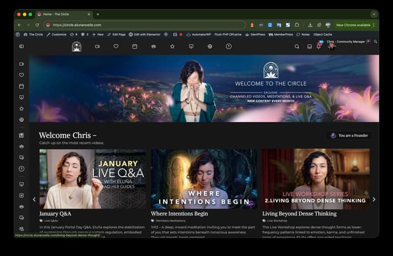
Task: Click The Circle lotus logo in header
Action: click(x=76, y=47)
